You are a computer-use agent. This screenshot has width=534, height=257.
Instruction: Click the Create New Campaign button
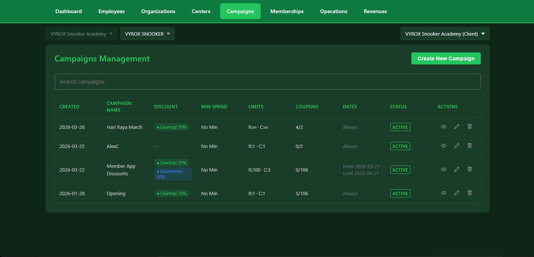pyautogui.click(x=446, y=58)
